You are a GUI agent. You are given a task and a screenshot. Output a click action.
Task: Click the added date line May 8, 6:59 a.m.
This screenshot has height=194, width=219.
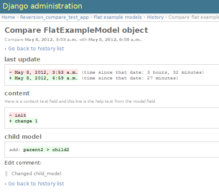pyautogui.click(x=44, y=78)
